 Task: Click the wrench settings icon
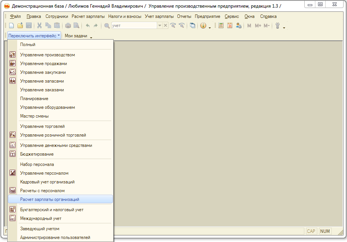(x=278, y=25)
